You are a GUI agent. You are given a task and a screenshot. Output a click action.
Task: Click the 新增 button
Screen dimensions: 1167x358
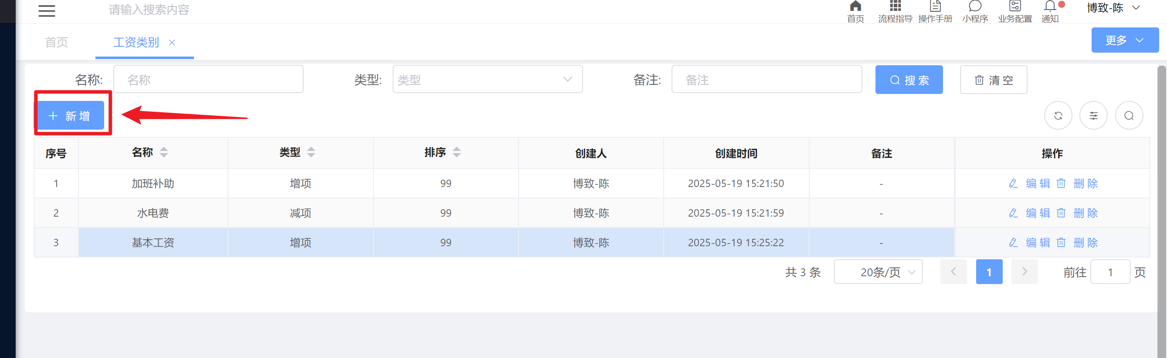tap(70, 116)
